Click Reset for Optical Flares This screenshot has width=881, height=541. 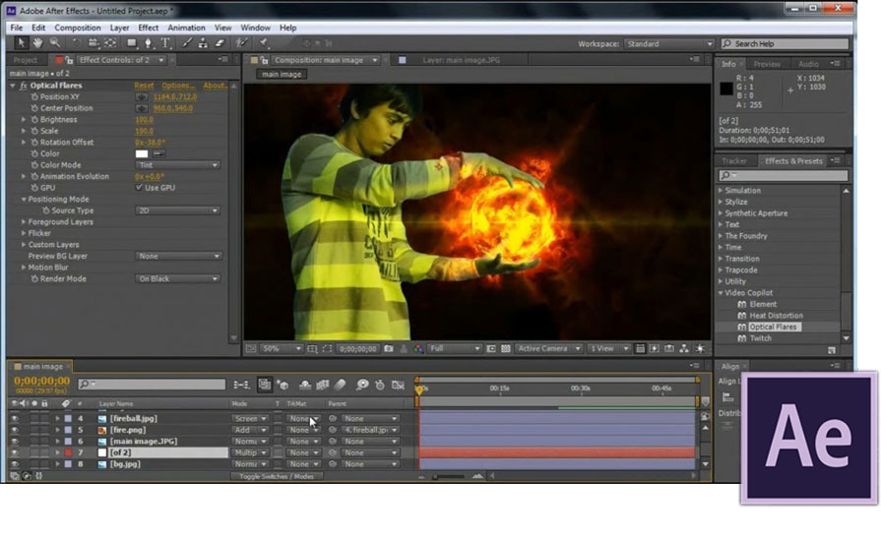click(144, 86)
